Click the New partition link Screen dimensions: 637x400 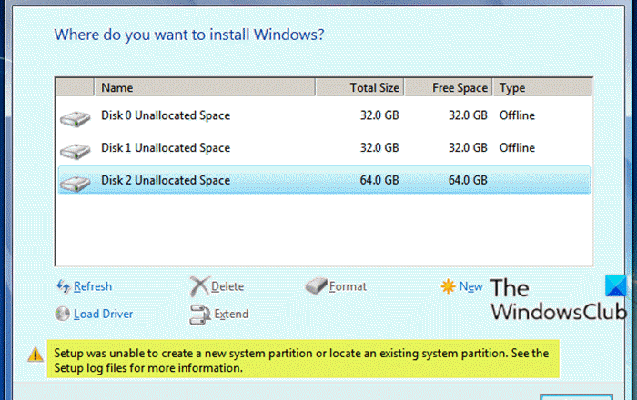pos(470,286)
